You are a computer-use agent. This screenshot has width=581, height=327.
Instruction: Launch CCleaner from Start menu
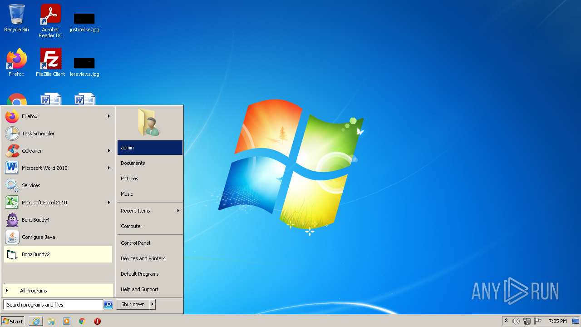pyautogui.click(x=58, y=151)
